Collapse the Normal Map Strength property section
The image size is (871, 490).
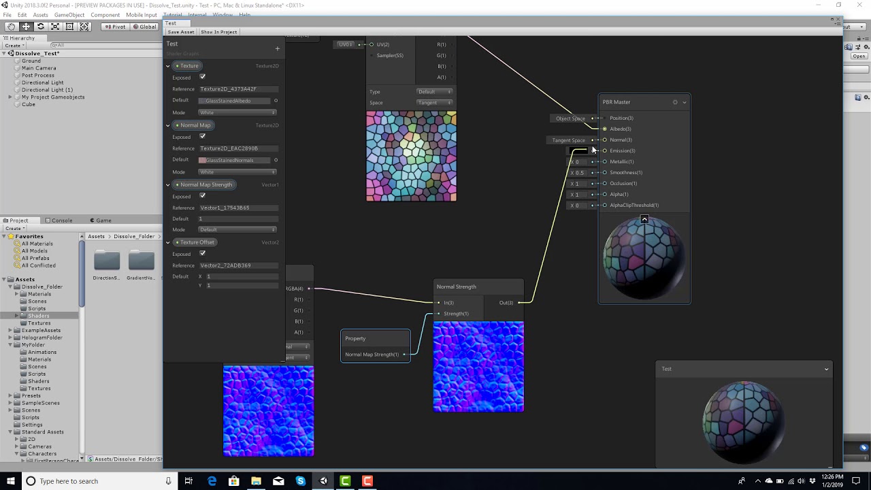tap(168, 184)
